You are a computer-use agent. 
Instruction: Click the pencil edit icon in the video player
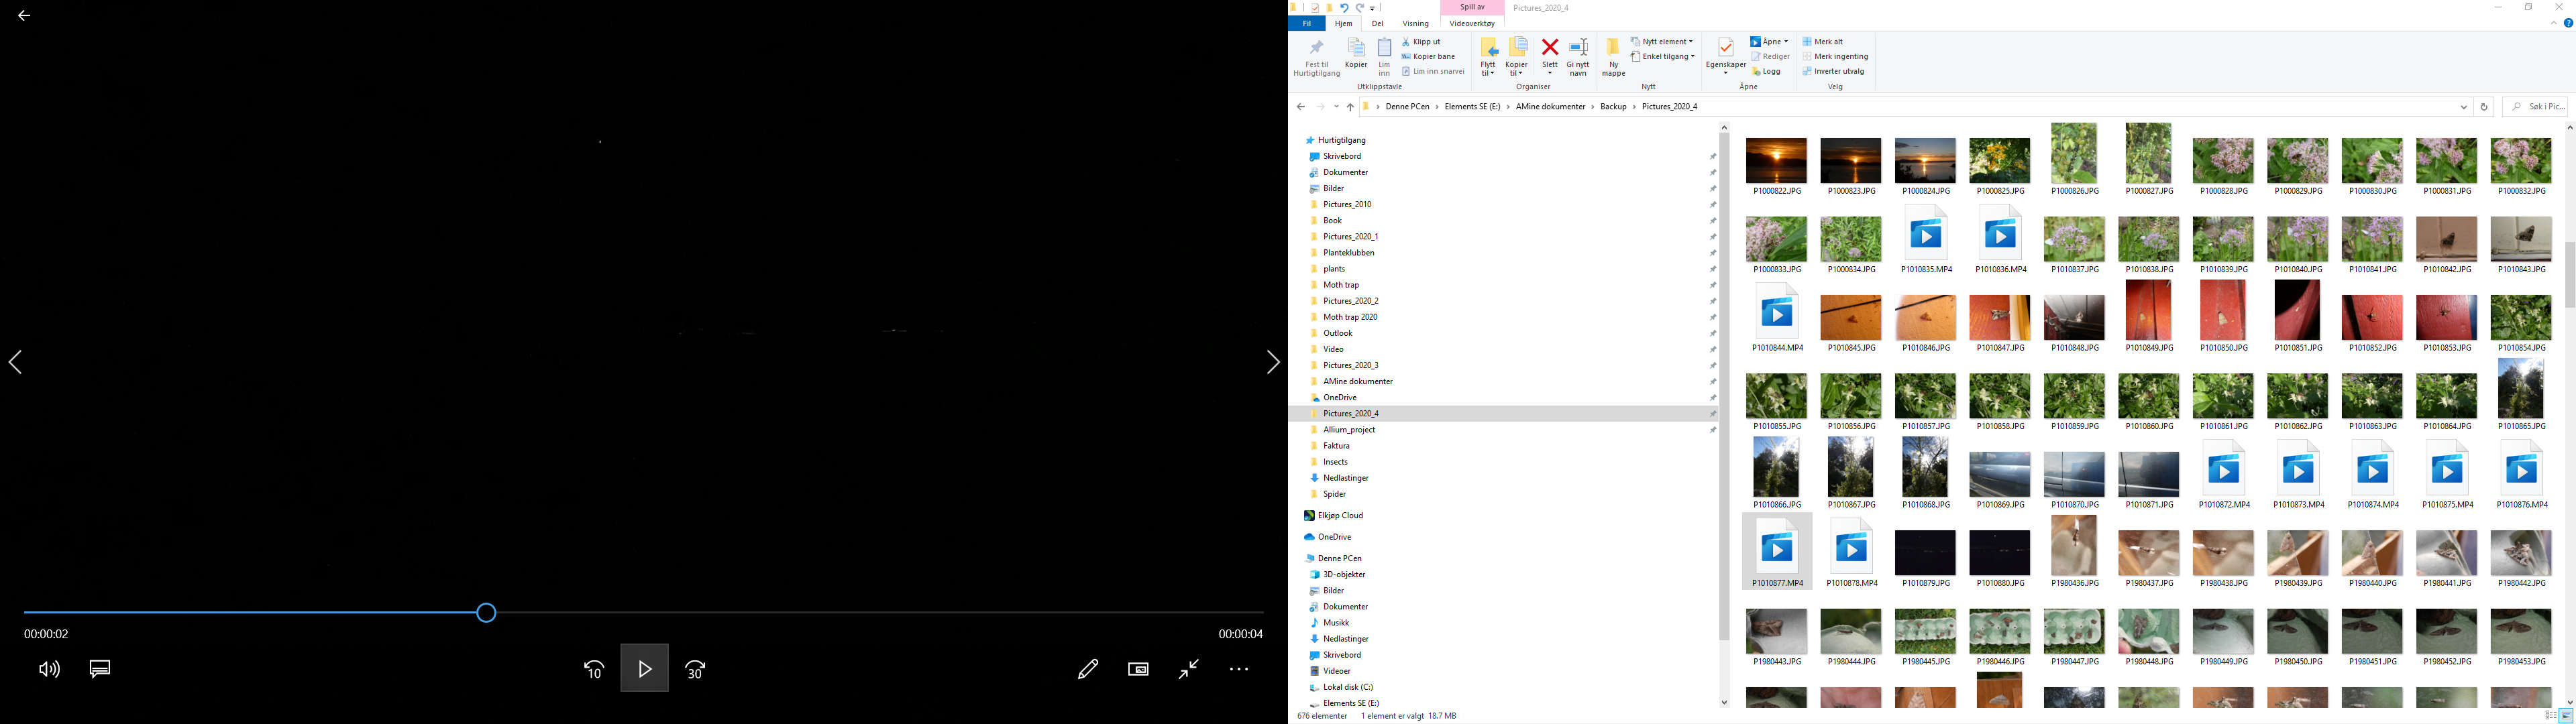(1088, 669)
